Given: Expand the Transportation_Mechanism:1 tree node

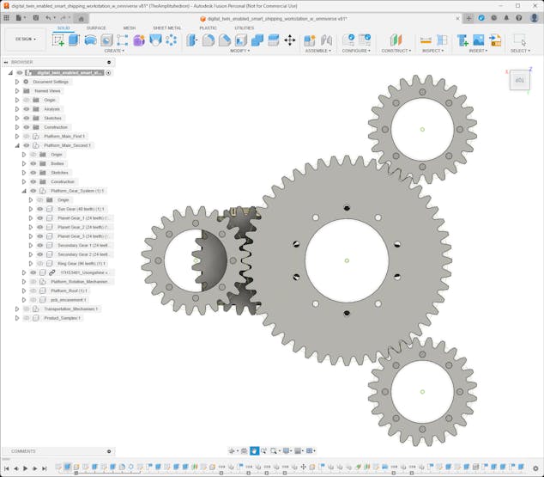Looking at the screenshot, I should [16, 309].
